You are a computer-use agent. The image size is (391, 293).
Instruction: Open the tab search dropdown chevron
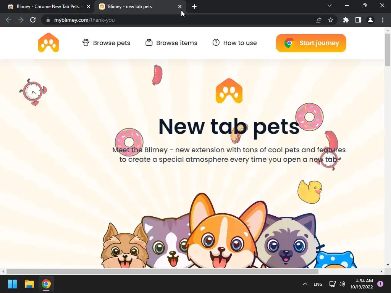pos(330,5)
